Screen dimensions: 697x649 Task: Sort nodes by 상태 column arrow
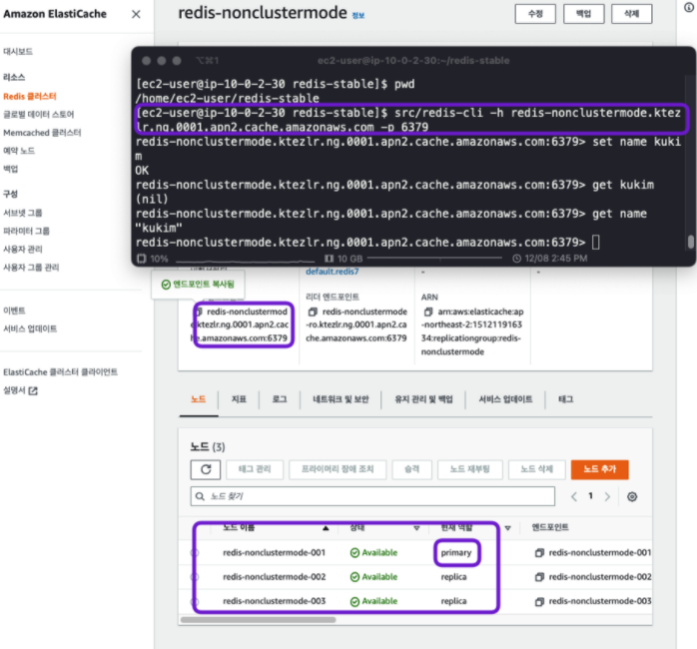pyautogui.click(x=416, y=528)
